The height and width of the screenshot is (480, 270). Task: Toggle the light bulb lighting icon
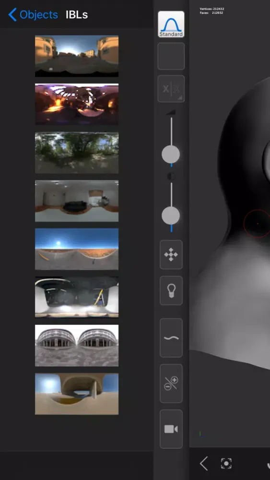[x=171, y=291]
